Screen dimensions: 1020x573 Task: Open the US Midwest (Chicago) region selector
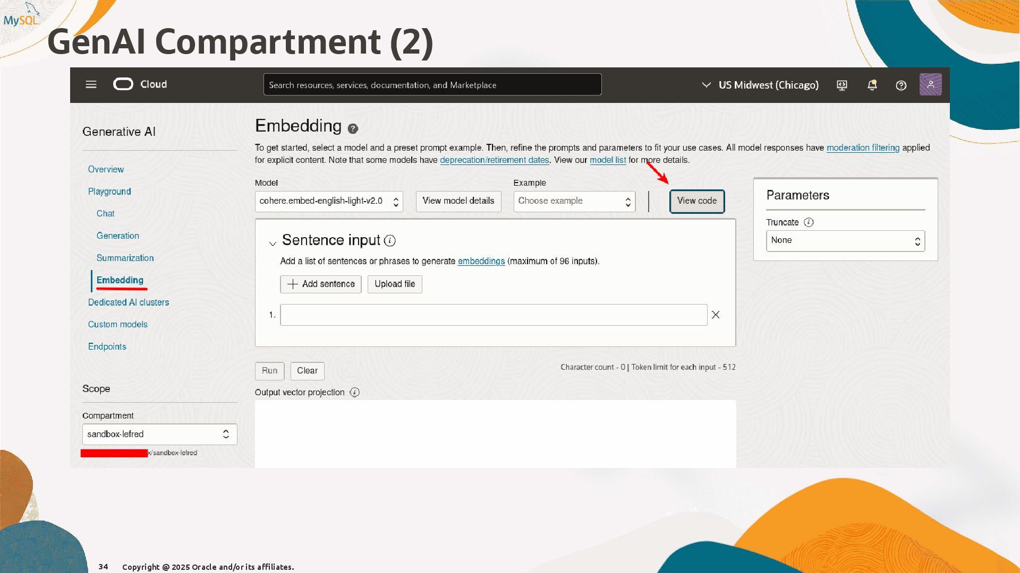click(760, 85)
